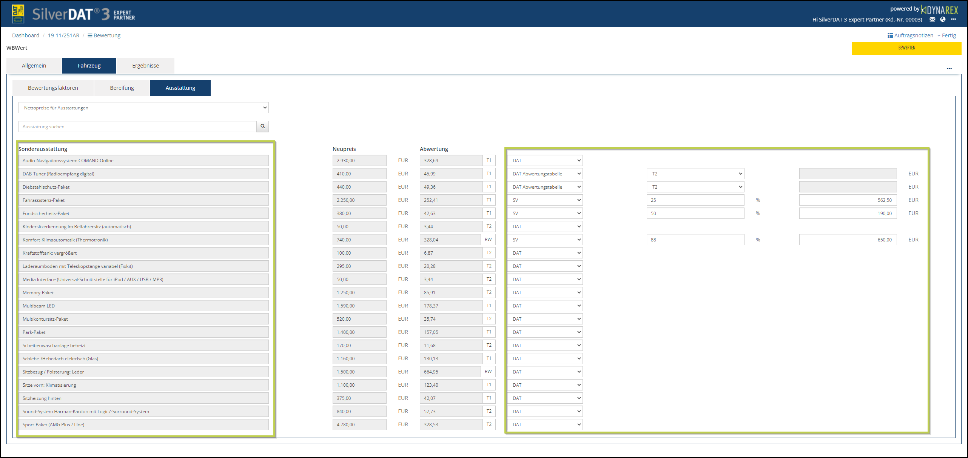Open the DAB-Tuner T2 table dropdown
Image resolution: width=968 pixels, height=458 pixels.
tap(695, 174)
